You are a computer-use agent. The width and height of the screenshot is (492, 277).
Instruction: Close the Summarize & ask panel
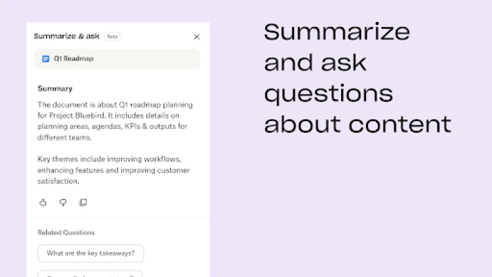tap(197, 37)
